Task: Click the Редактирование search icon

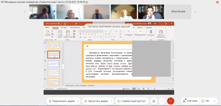Action: [x=140, y=32]
